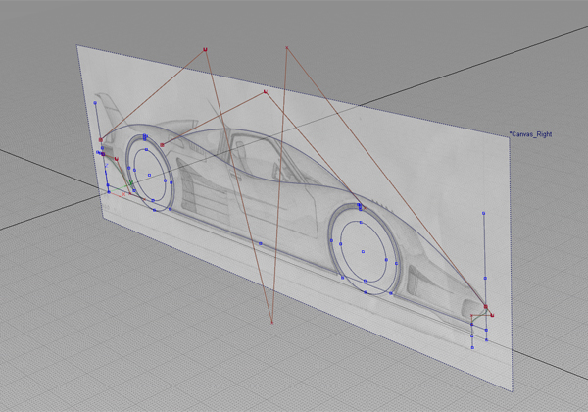This screenshot has width=588, height=412.
Task: Select the topmost red vertex right of center
Action: (287, 47)
